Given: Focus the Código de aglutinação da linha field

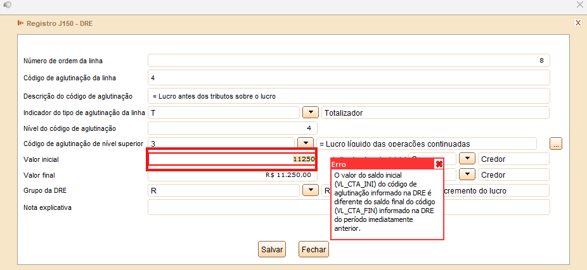Looking at the screenshot, I should click(349, 78).
